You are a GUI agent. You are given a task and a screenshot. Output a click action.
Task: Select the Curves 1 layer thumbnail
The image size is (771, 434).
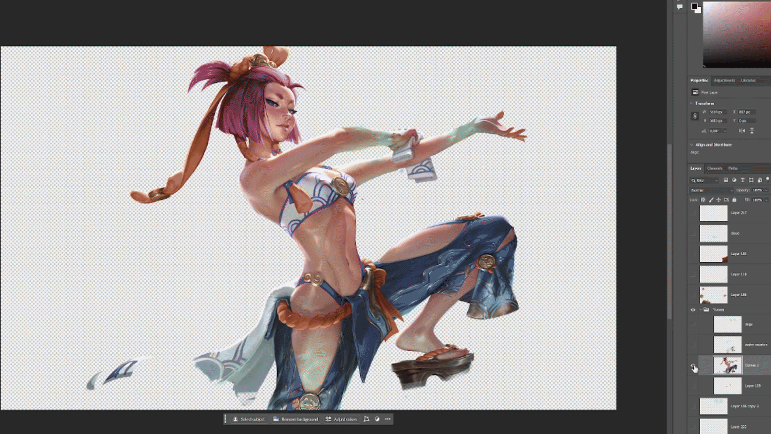tap(728, 365)
